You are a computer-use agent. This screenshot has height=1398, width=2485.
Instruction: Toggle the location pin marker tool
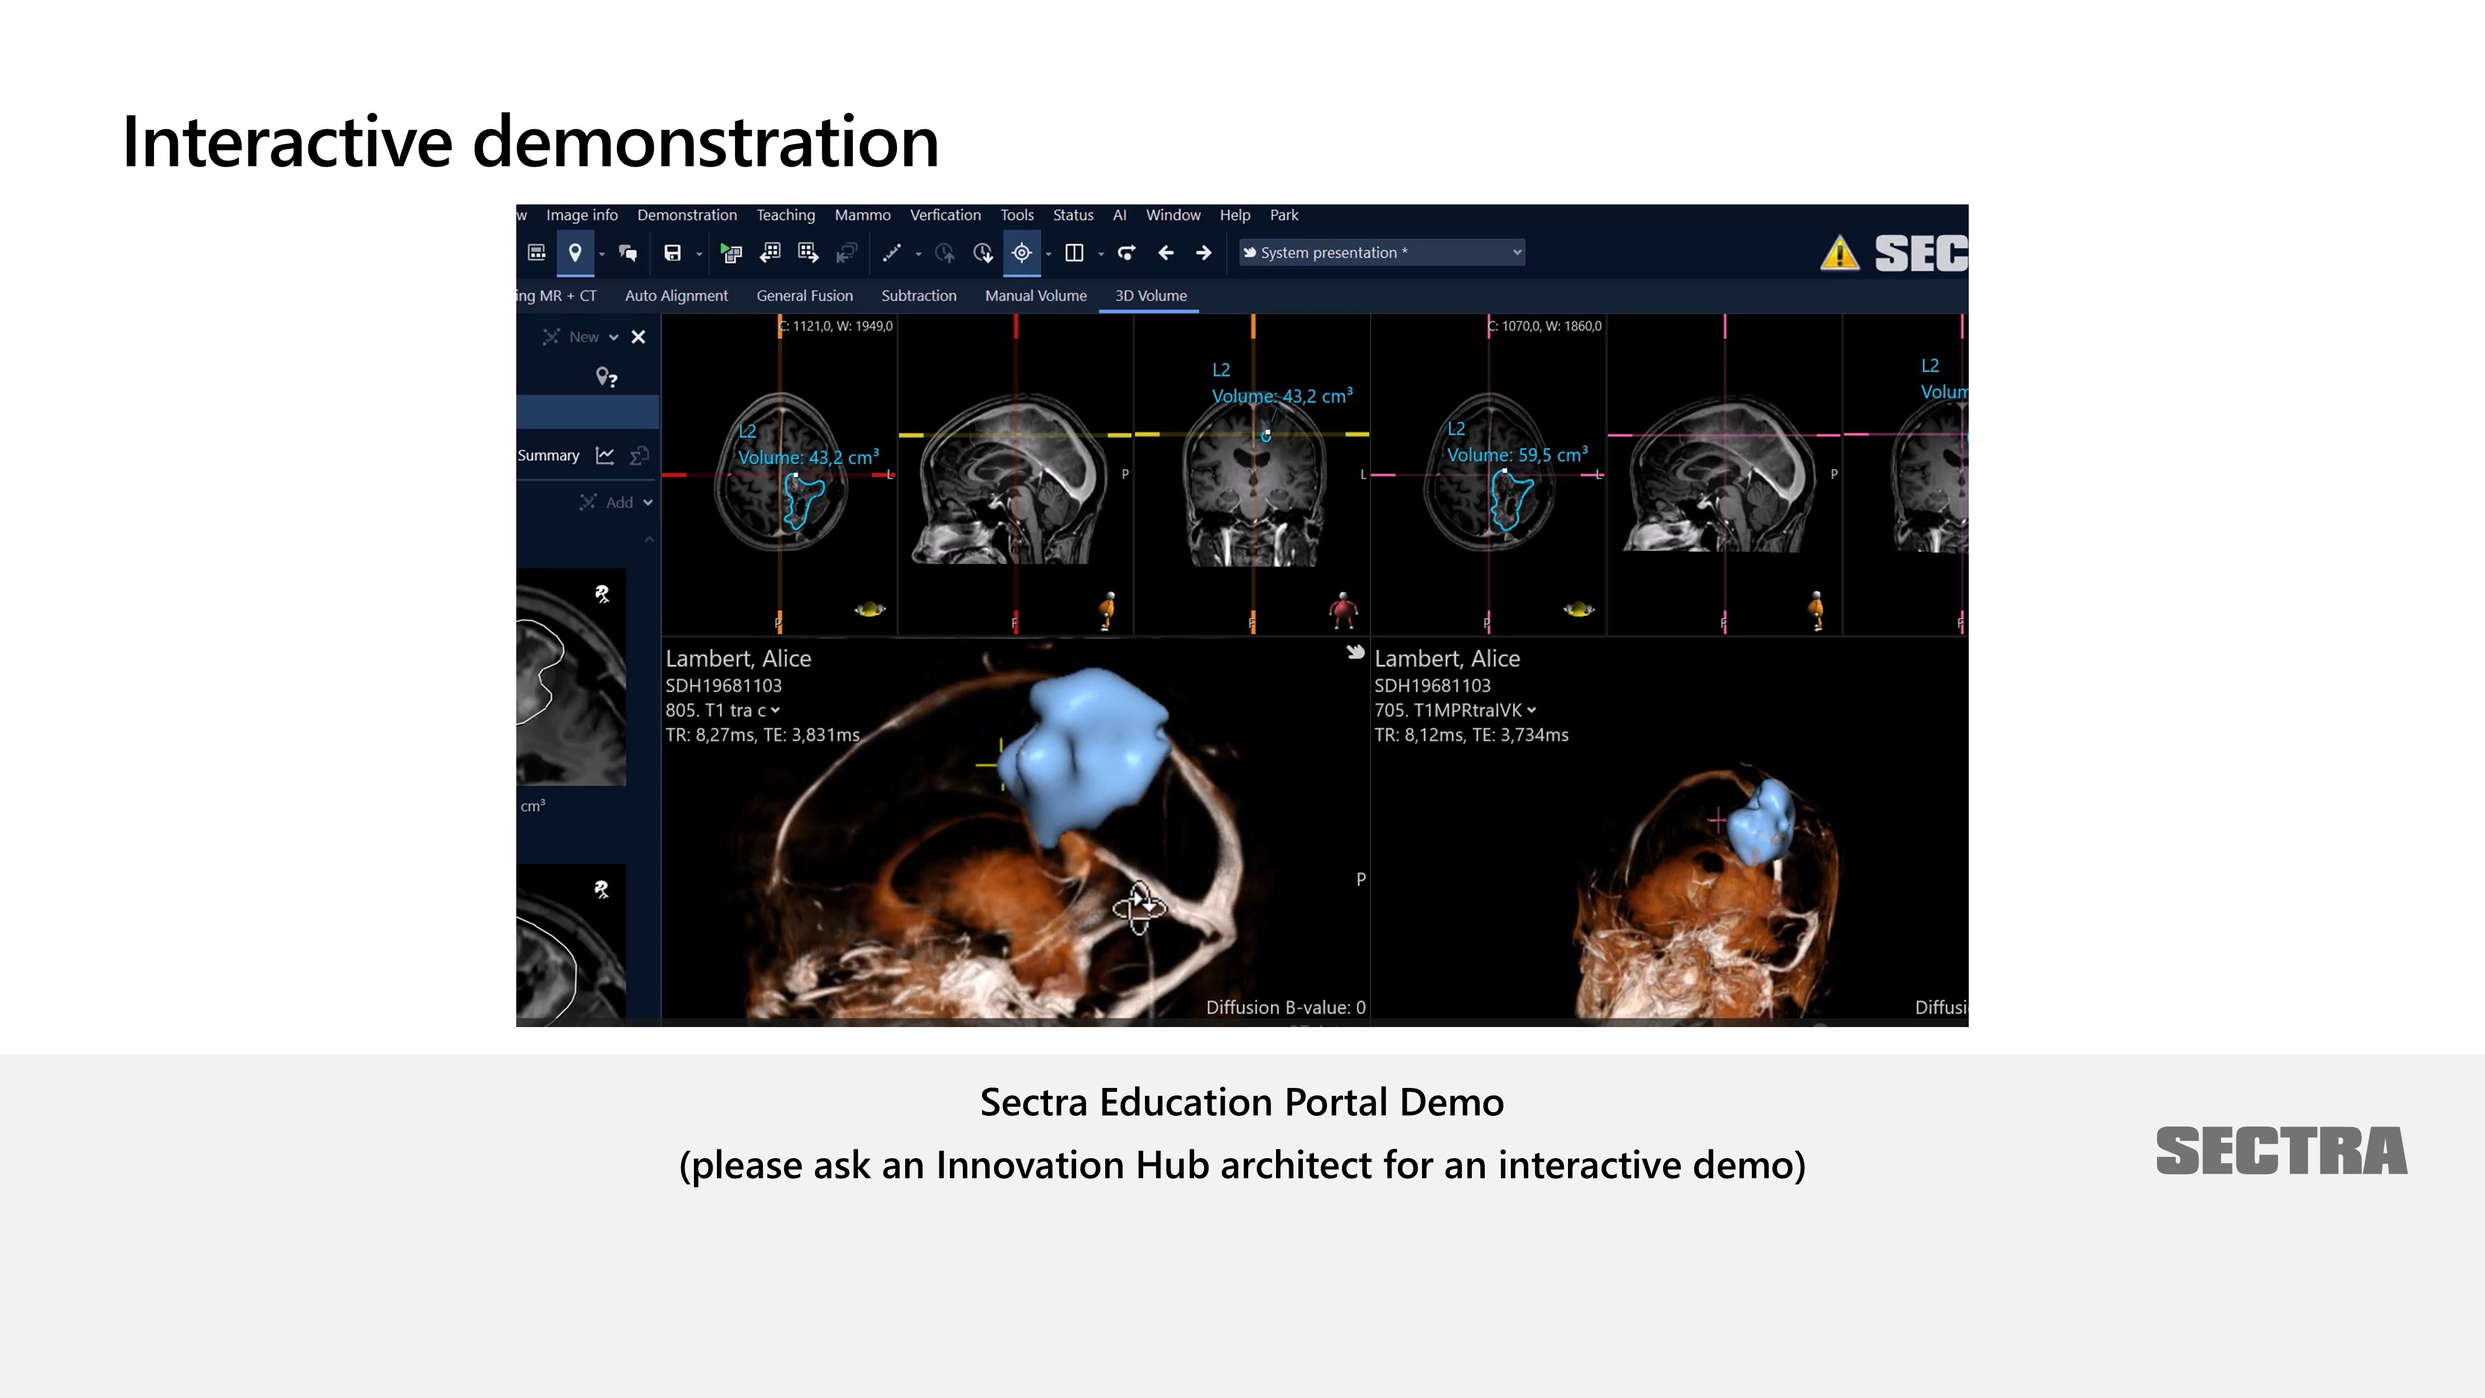tap(575, 253)
